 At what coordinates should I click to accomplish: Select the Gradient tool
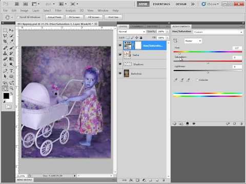[x=11, y=59]
